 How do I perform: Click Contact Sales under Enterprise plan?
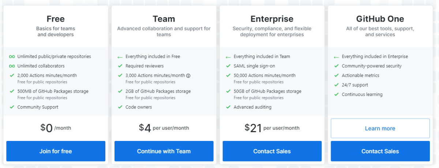click(x=272, y=151)
